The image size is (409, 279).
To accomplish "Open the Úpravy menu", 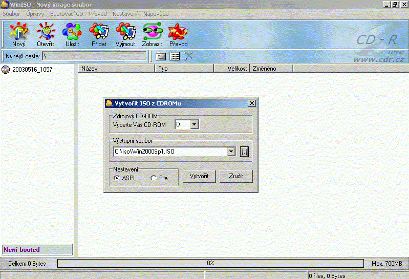I will coord(35,14).
